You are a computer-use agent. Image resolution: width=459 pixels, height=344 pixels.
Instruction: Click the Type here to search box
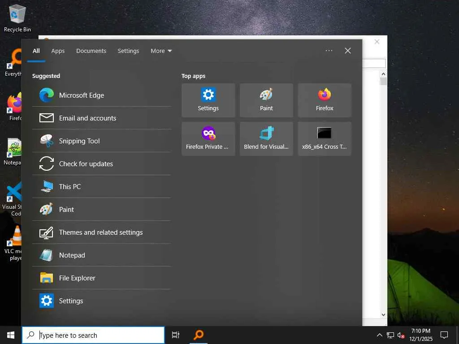93,335
